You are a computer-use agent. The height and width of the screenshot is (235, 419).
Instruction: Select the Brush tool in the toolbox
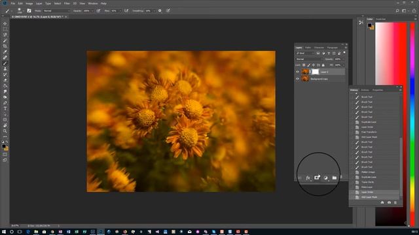[x=5, y=63]
